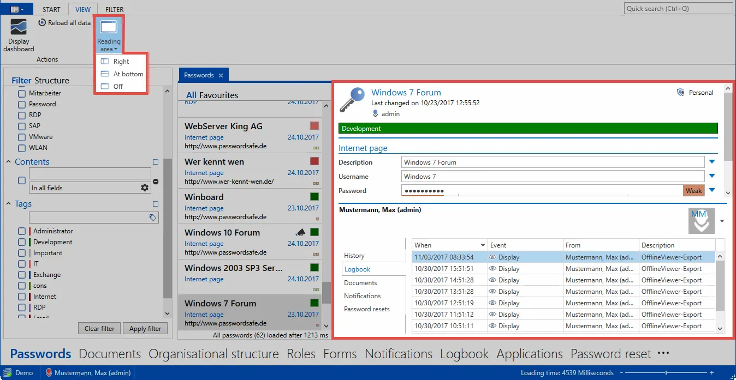Select the Wer kennt wen password entry
The image size is (736, 380).
(x=250, y=171)
